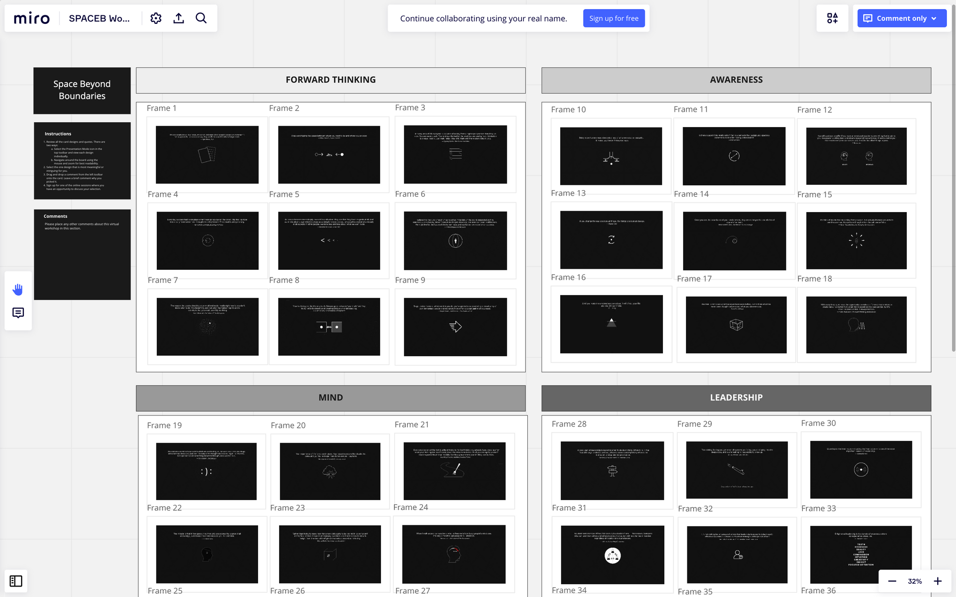Zoom in with the plus button
Screen dimensions: 956x597
coord(938,581)
